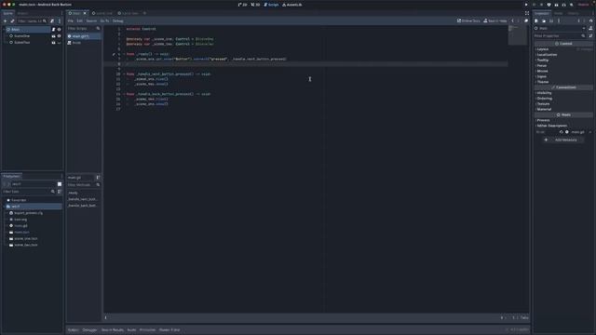This screenshot has height=335, width=596.
Task: Expand the Tooltip property section
Action: coord(542,60)
